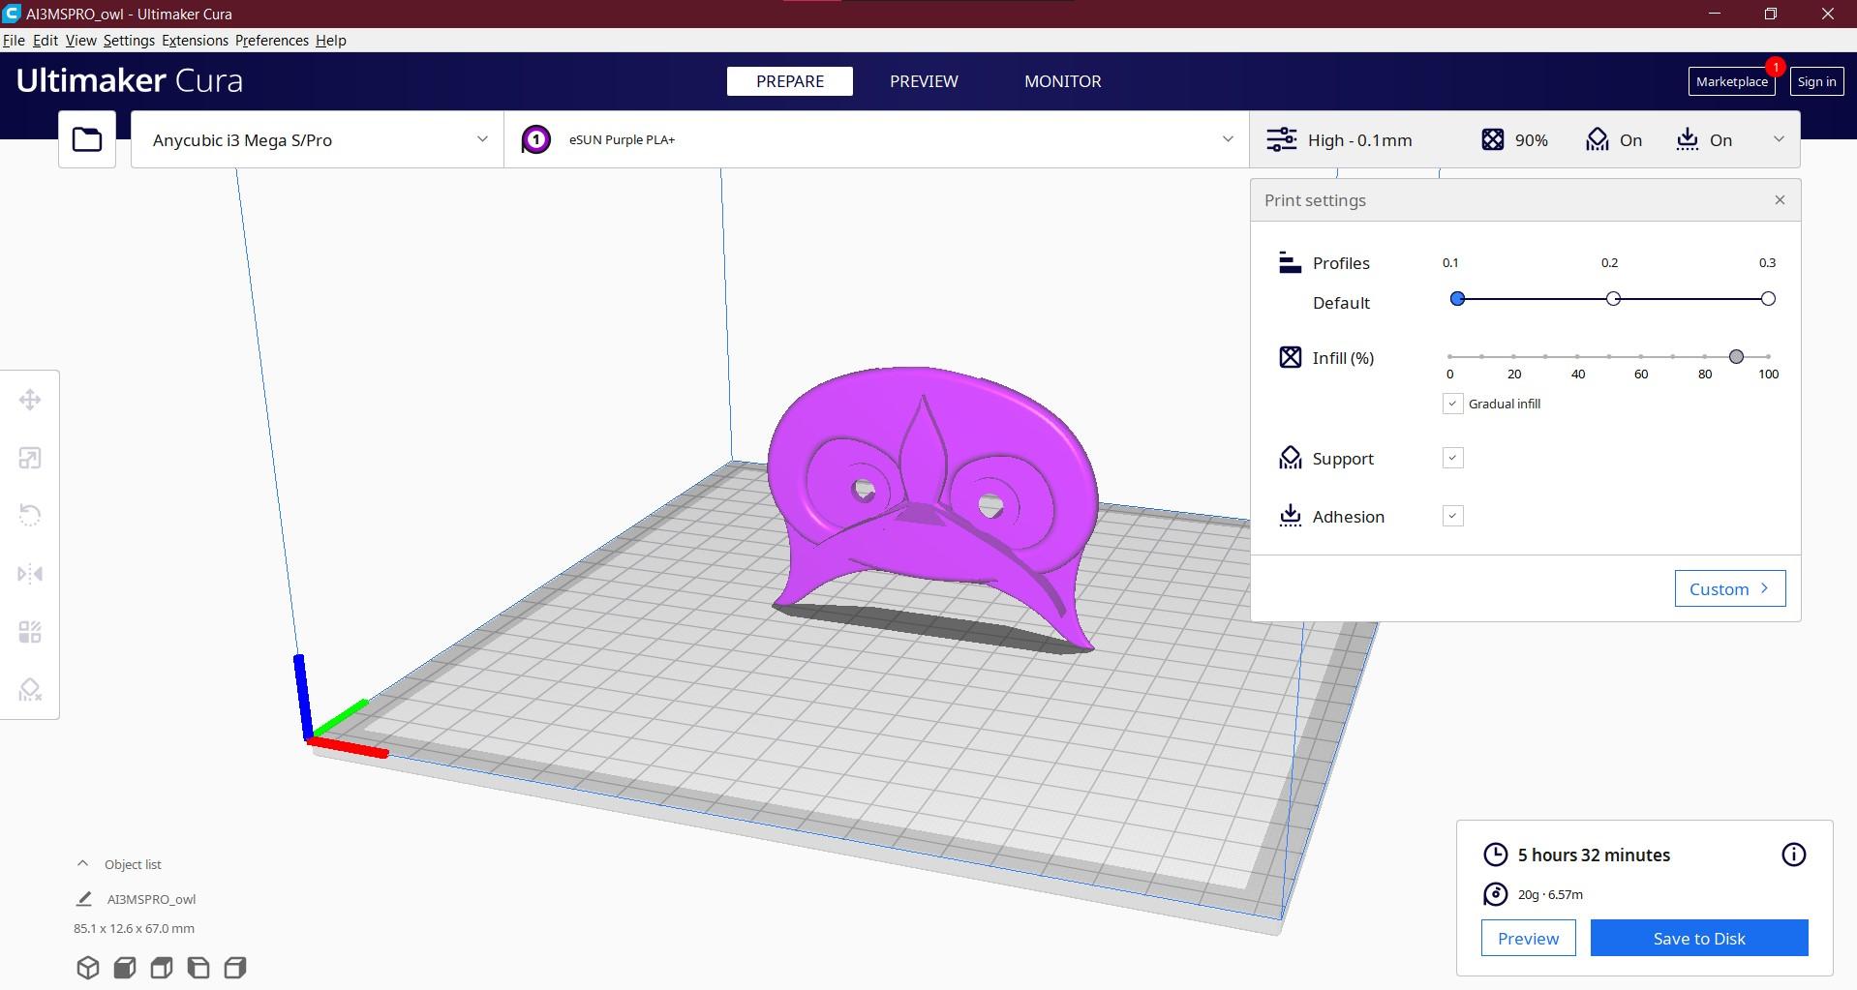Switch to the PREVIEW tab
This screenshot has height=990, width=1857.
[x=923, y=81]
